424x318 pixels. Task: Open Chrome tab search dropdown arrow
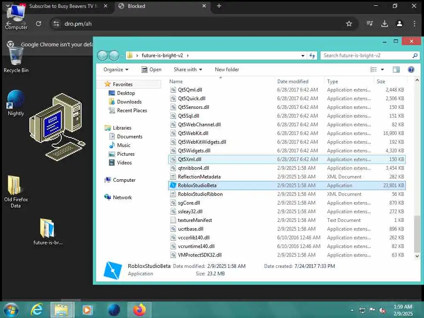click(7, 5)
